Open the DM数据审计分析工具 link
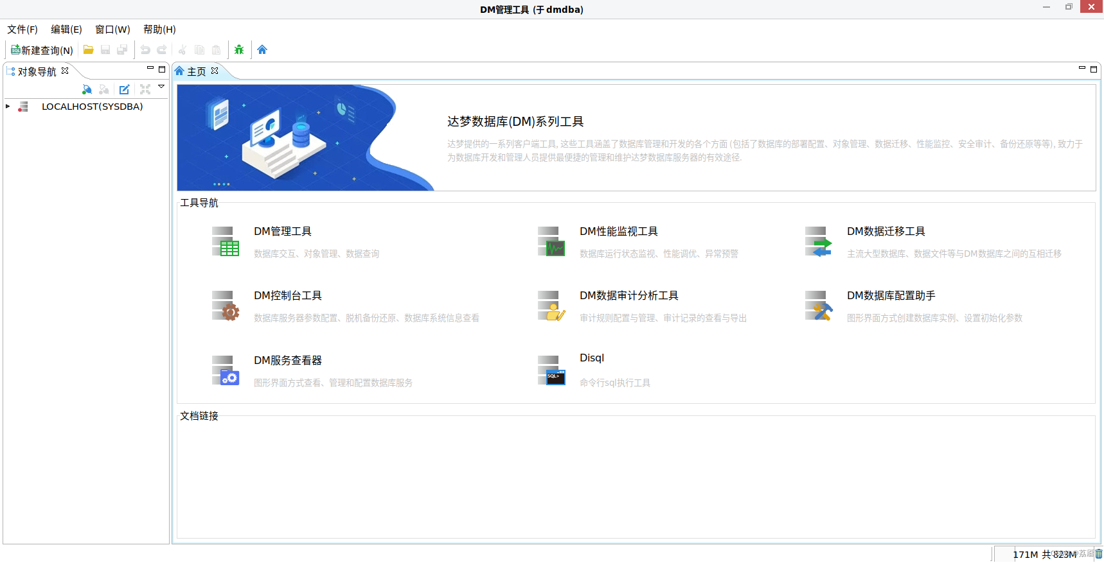 pos(629,295)
